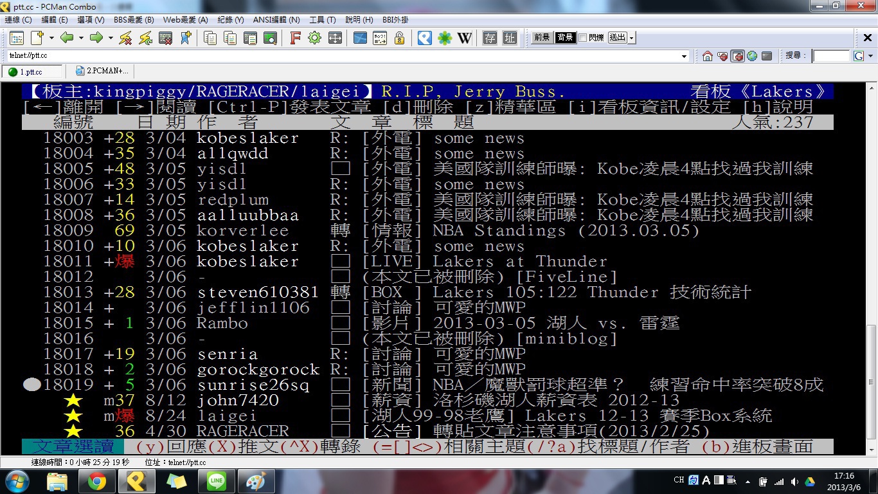Expand the address bar dropdown
This screenshot has width=878, height=494.
(685, 56)
